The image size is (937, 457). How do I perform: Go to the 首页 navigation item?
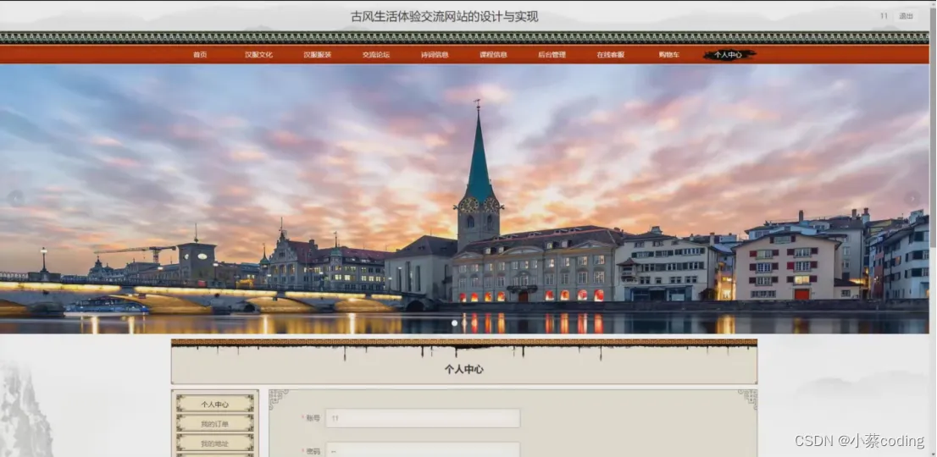point(200,55)
